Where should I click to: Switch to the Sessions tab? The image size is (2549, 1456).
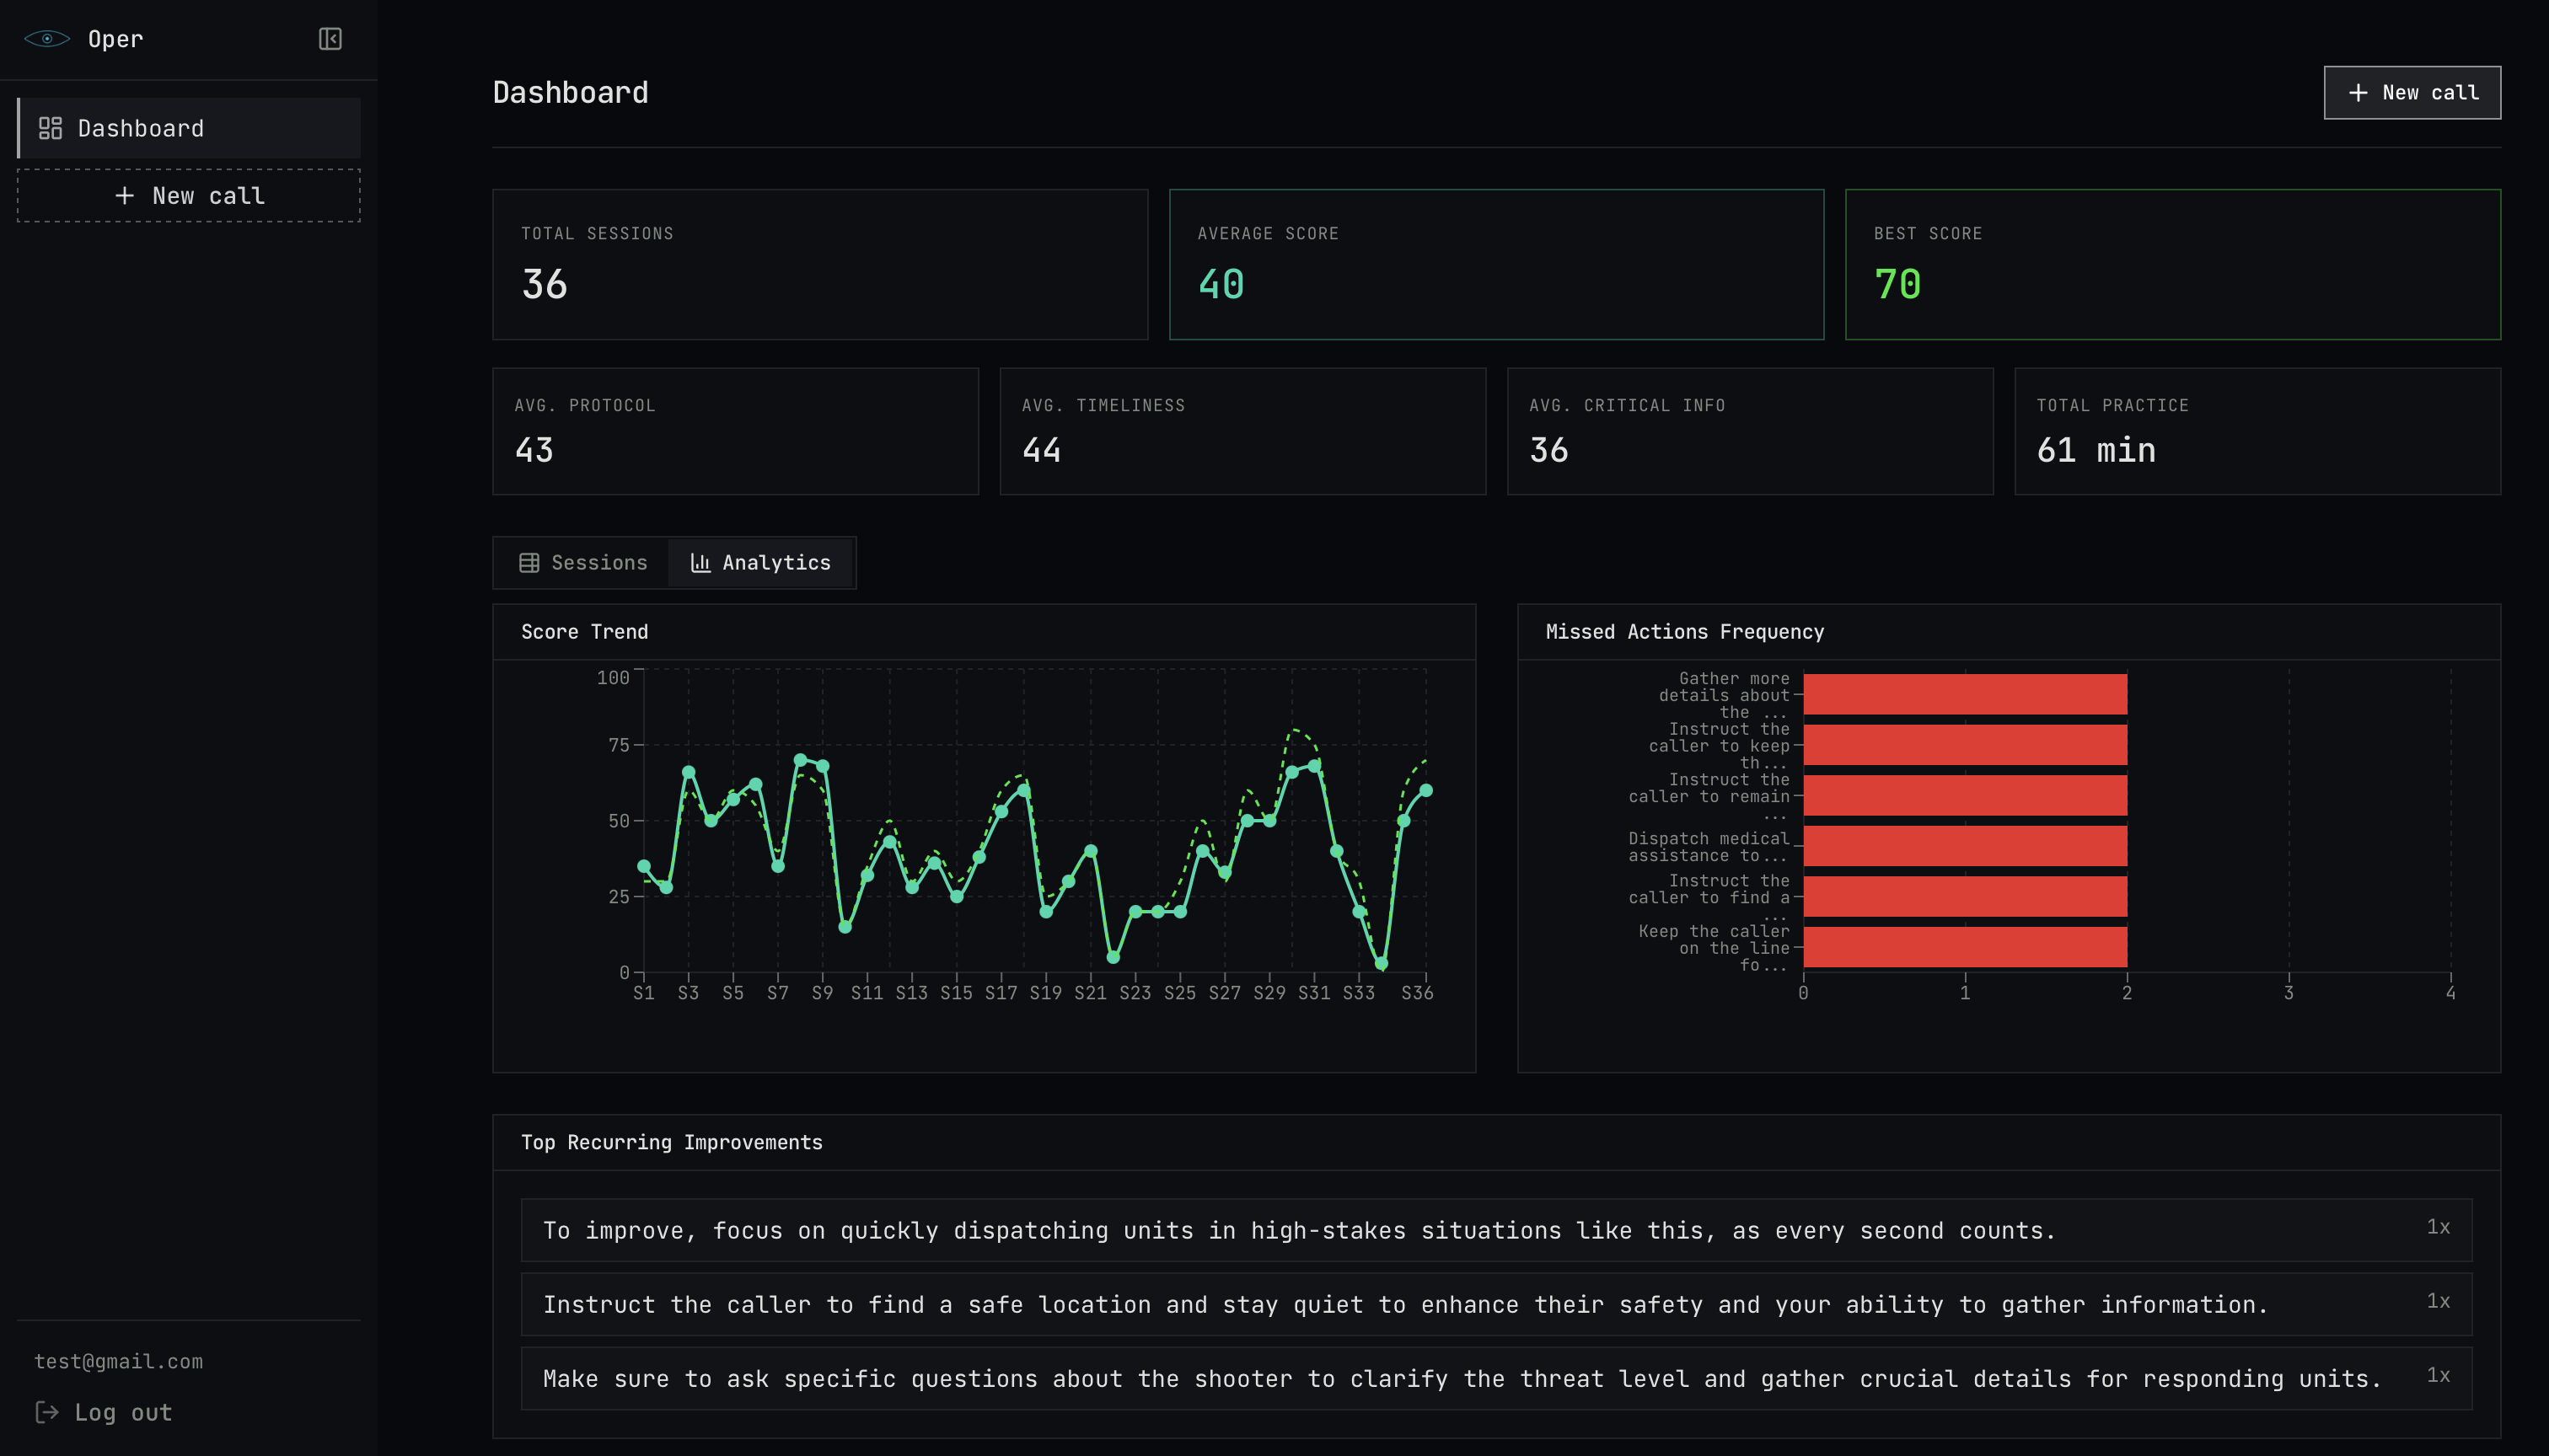[583, 563]
